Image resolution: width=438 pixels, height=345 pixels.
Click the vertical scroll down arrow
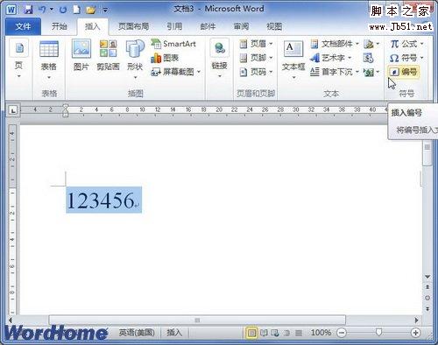(x=427, y=277)
